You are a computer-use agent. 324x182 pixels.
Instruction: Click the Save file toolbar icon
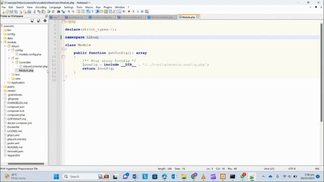coord(11,12)
